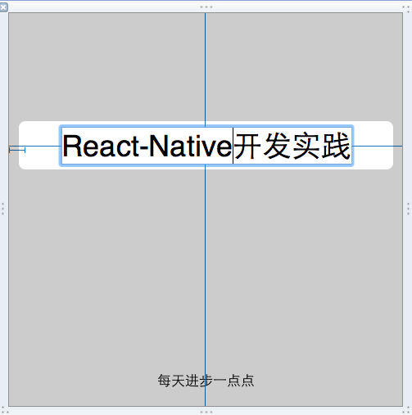Click the 点点 characters ending the bottom label
Screen dimensions: 412x415
(x=241, y=381)
